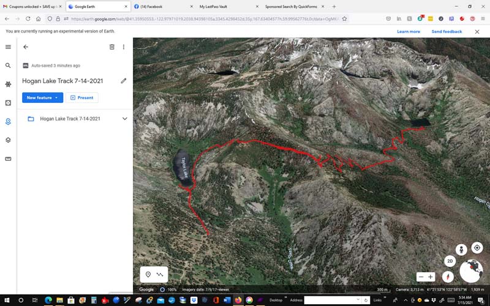Reset the compass to north
The image size is (490, 306).
445,277
